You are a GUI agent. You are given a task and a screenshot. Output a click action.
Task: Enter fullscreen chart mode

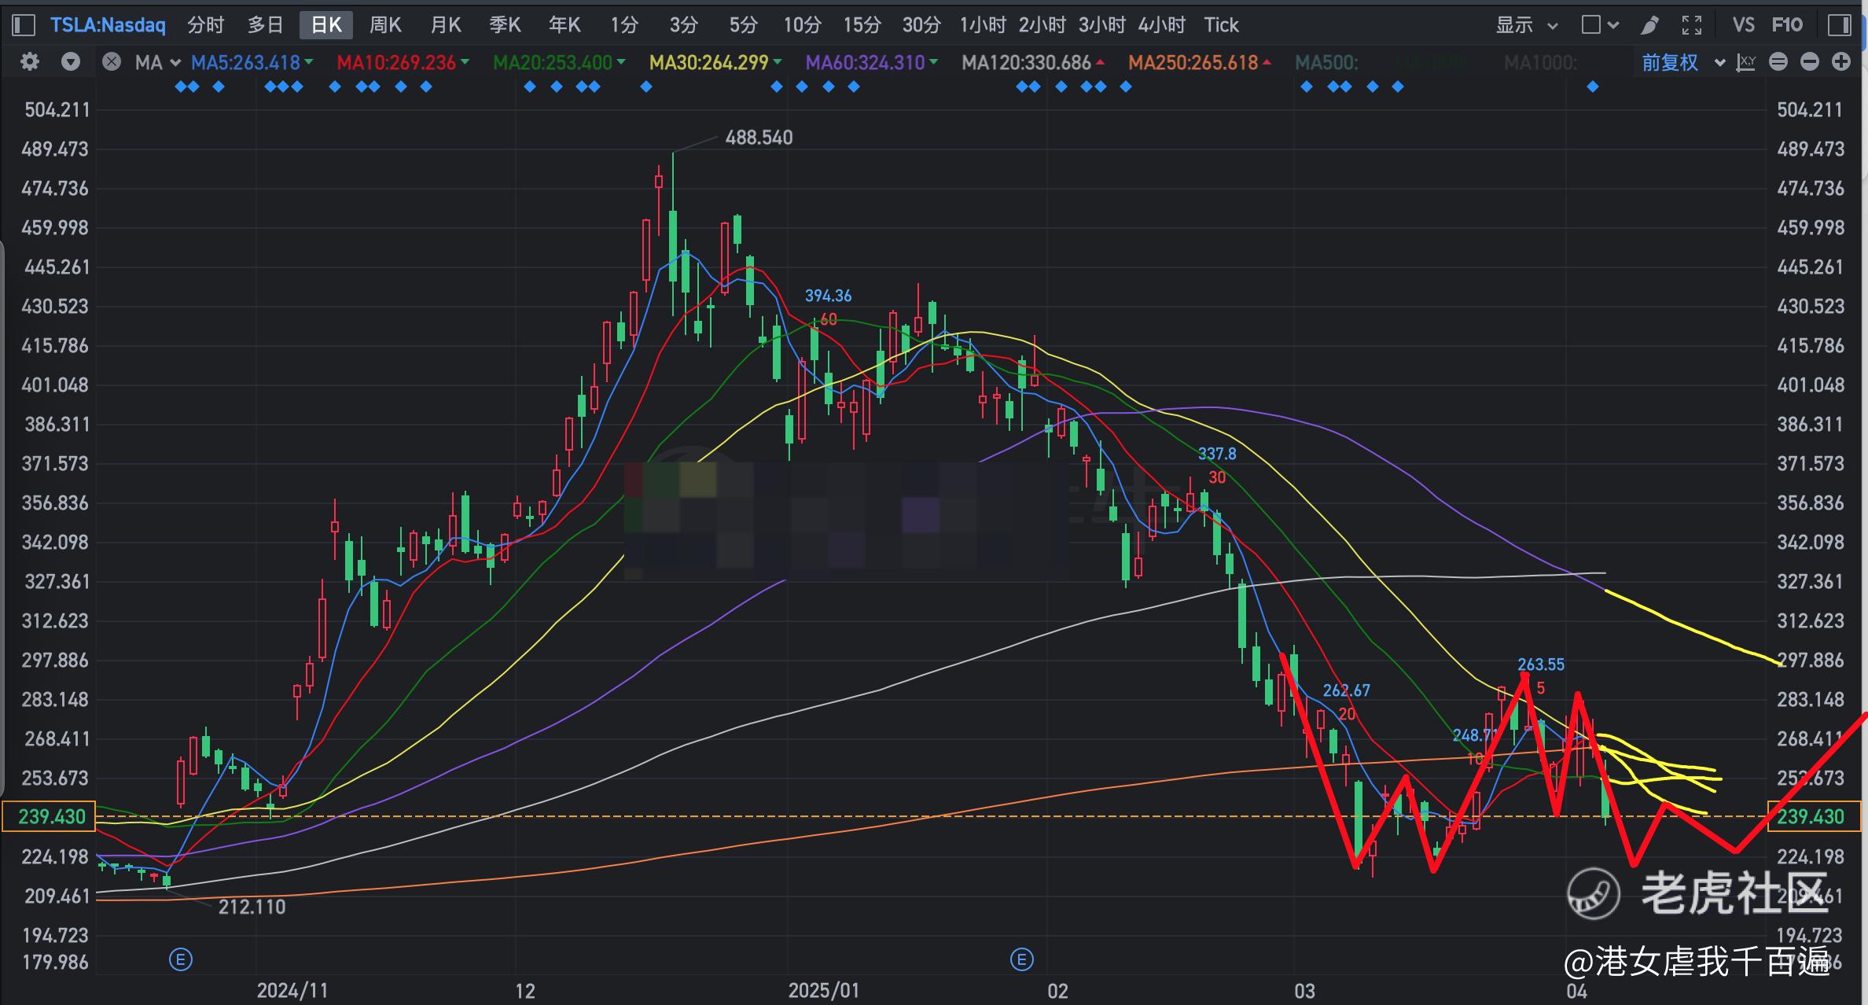coord(1692,25)
